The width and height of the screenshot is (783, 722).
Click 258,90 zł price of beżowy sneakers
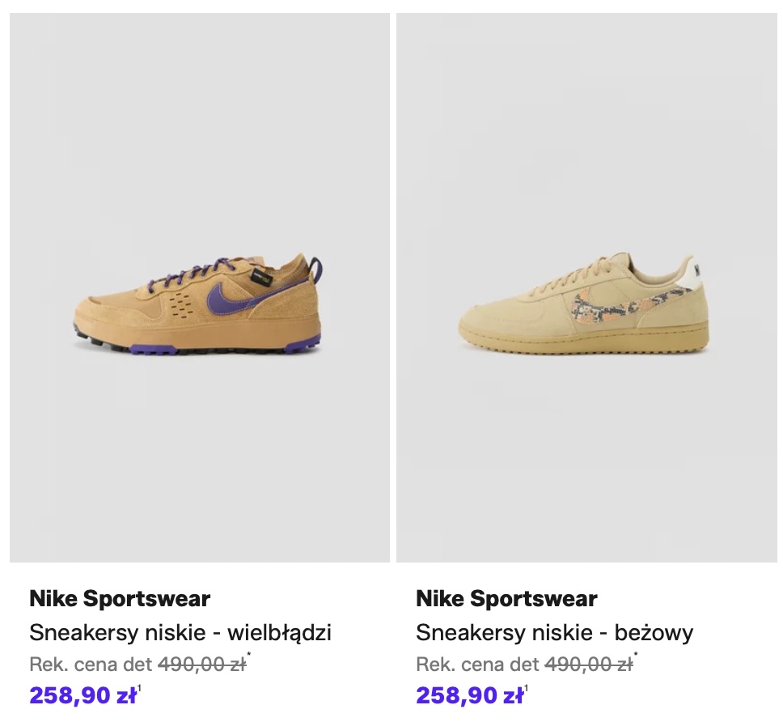pos(469,695)
